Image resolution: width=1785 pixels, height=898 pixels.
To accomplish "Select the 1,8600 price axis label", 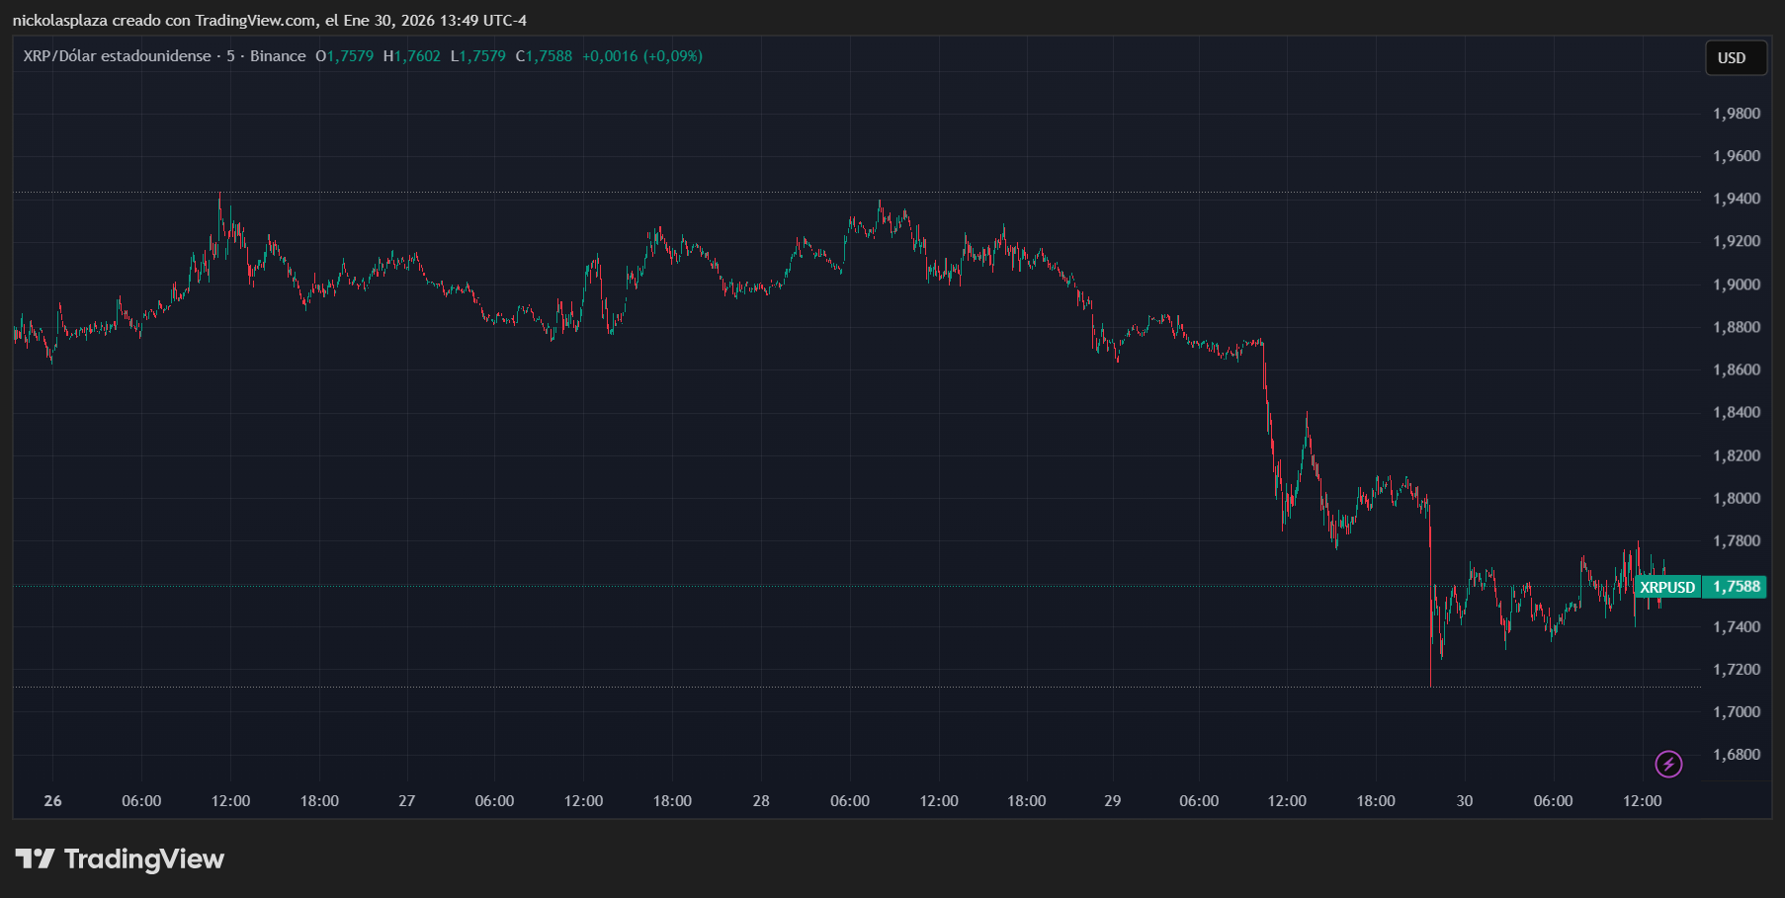I will pyautogui.click(x=1737, y=369).
